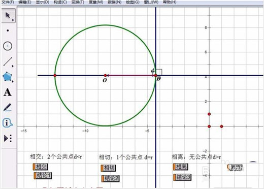Select the arrow selection tool
Screen dimensions: 264x189
click(8, 16)
